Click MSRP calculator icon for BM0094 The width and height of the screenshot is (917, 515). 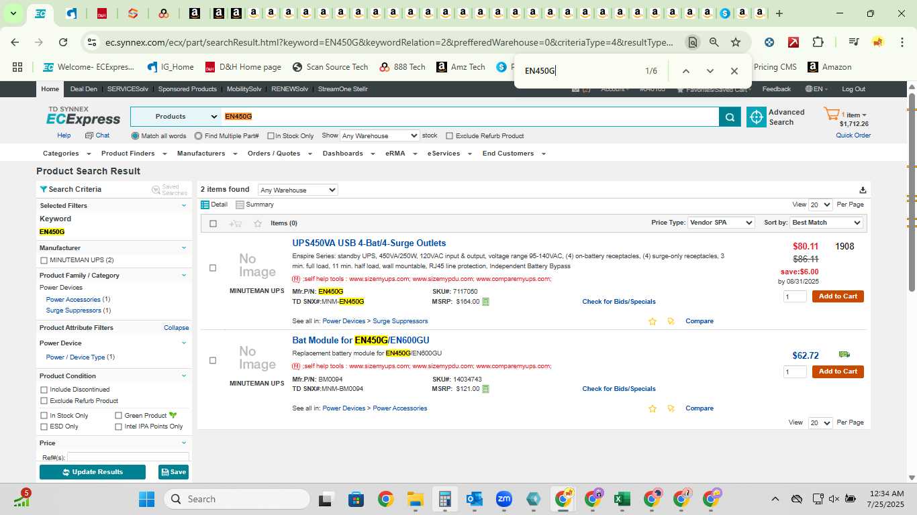tap(486, 389)
